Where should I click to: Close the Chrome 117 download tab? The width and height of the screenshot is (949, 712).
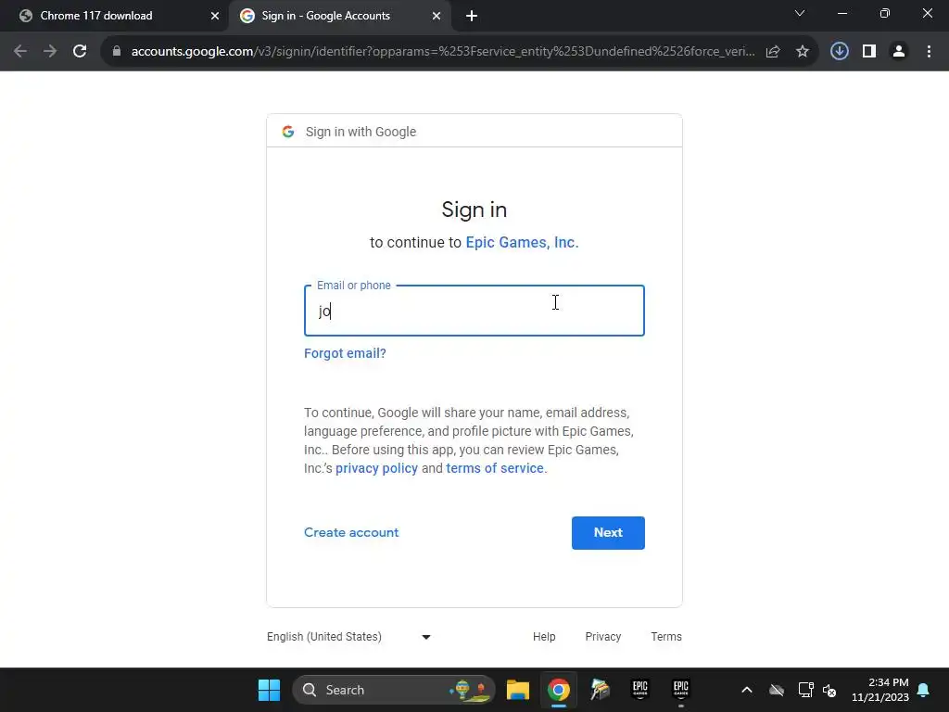click(x=215, y=16)
